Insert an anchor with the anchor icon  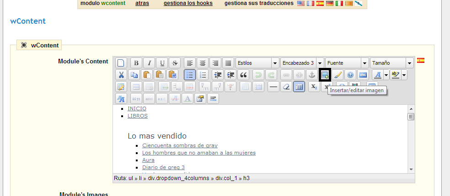[312, 75]
